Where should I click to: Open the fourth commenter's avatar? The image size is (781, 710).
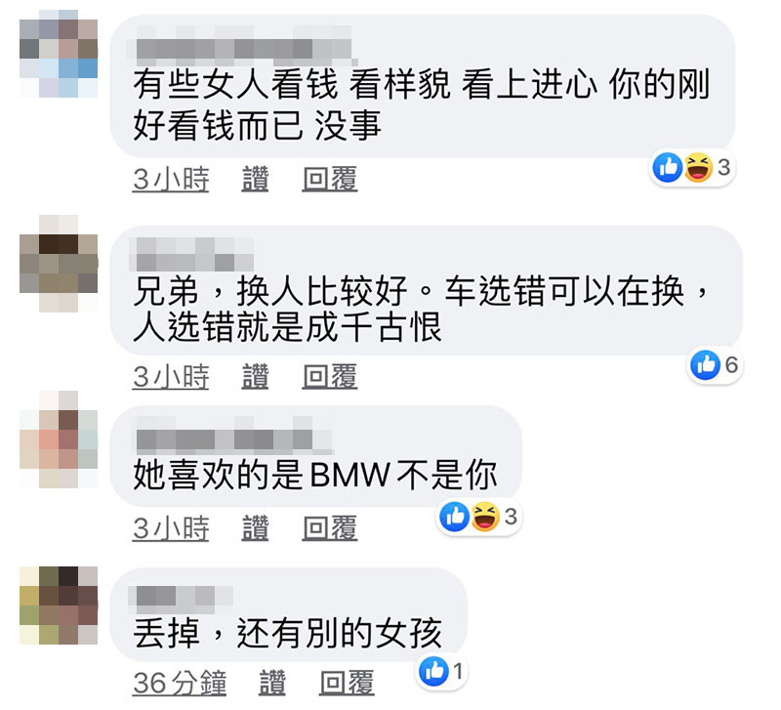tap(59, 606)
